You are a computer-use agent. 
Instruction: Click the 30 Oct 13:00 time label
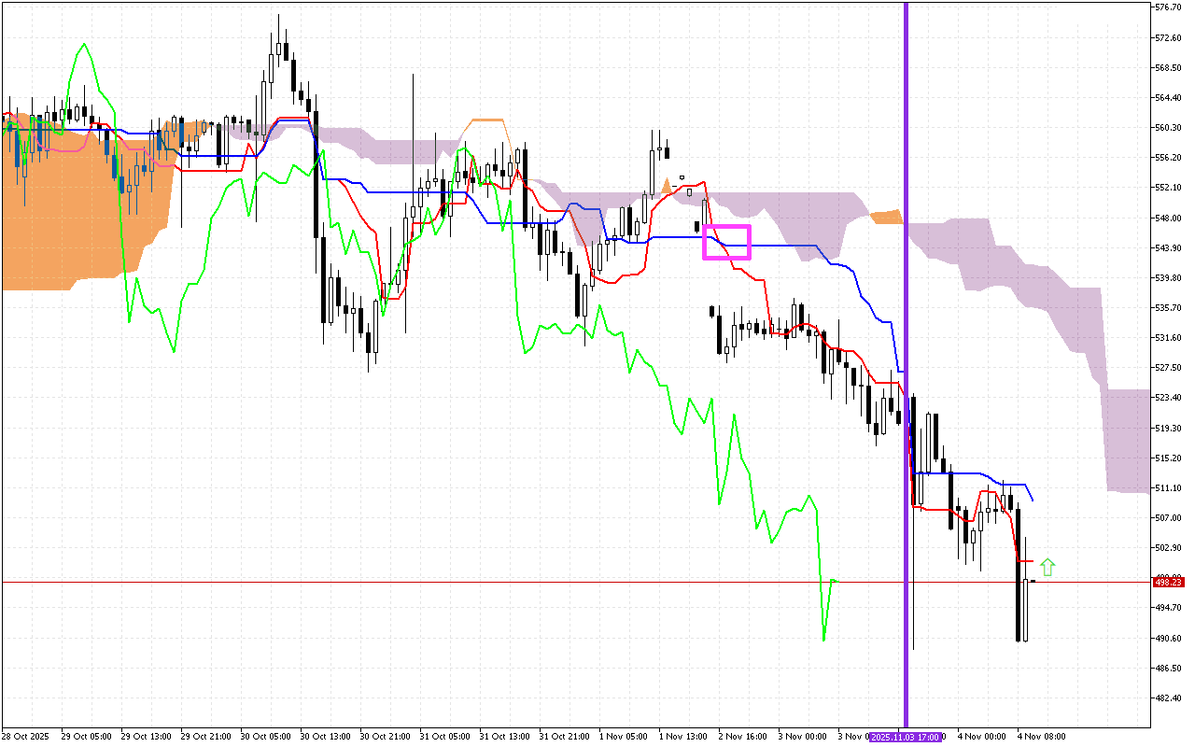[326, 737]
